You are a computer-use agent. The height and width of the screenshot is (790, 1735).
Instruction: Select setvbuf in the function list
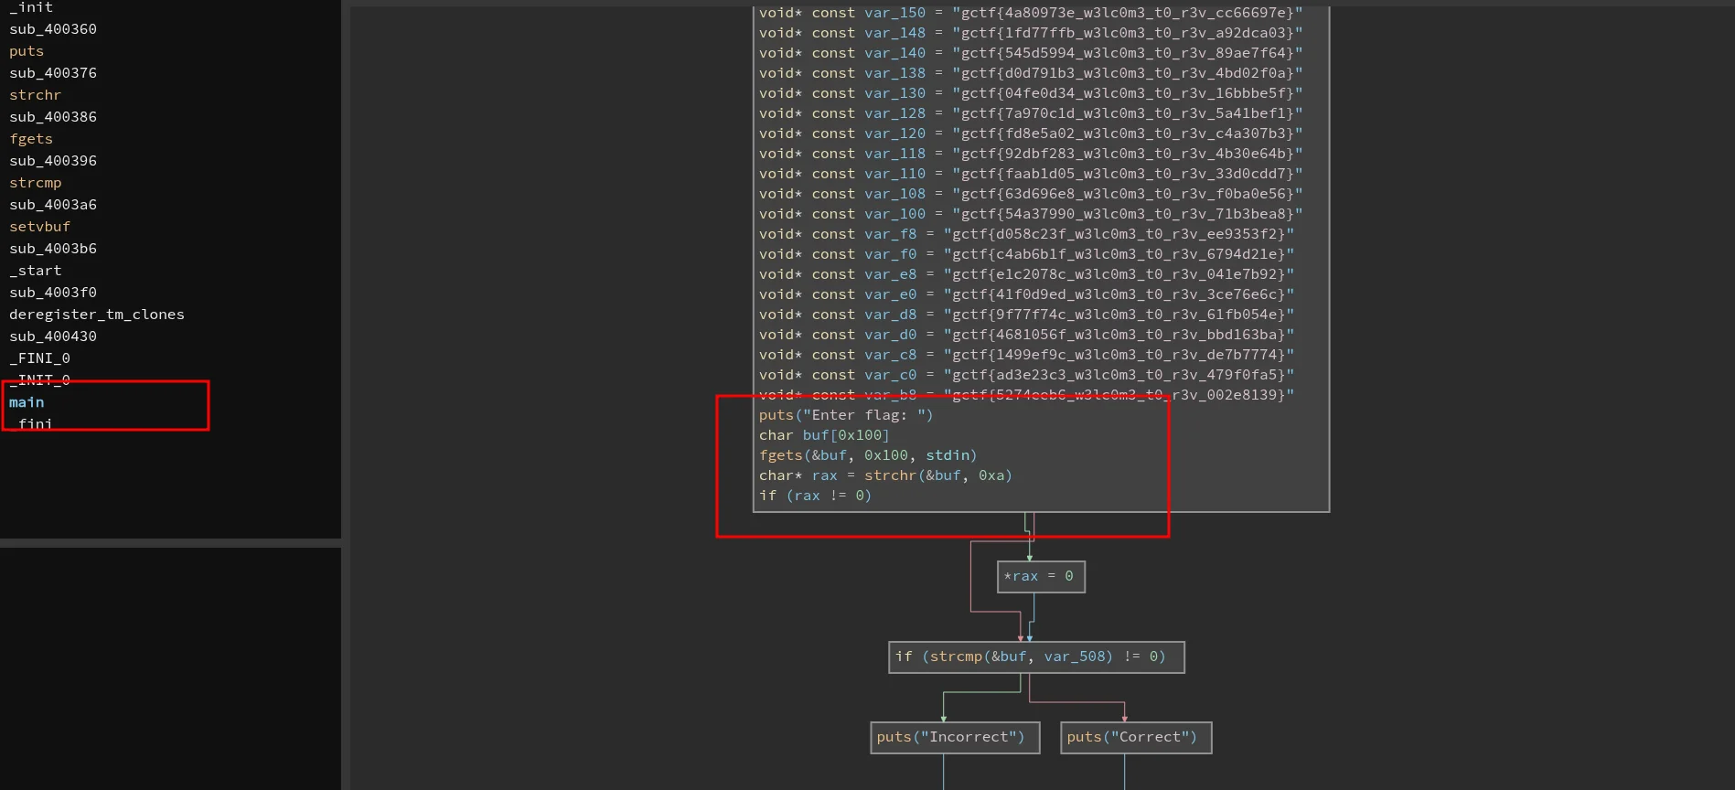40,227
